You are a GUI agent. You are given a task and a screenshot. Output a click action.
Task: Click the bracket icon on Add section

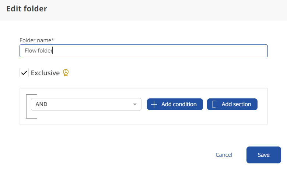214,104
